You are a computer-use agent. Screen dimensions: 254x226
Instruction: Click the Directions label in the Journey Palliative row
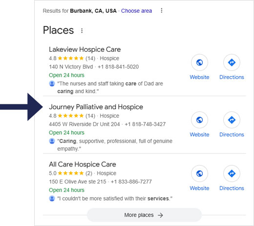232,135
